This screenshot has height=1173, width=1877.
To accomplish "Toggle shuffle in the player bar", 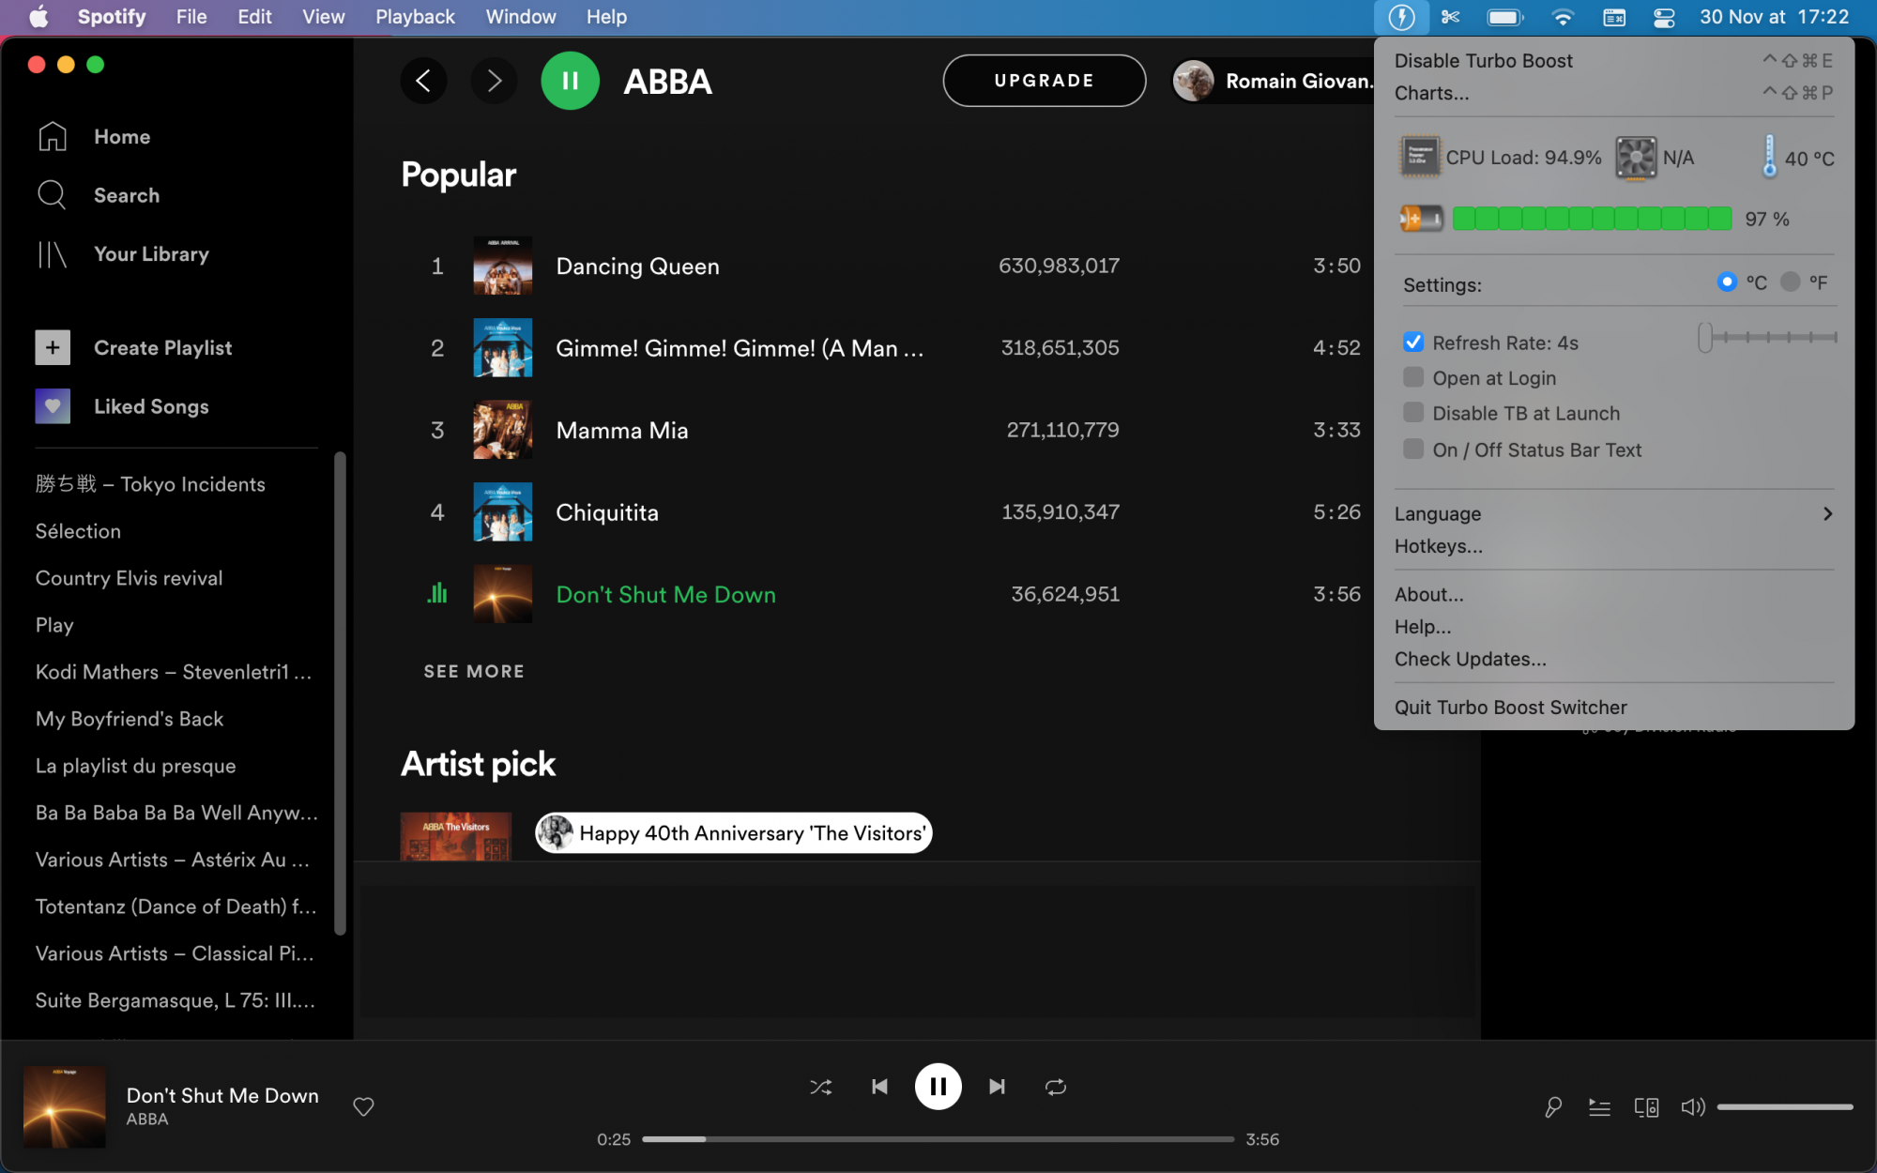I will point(820,1087).
